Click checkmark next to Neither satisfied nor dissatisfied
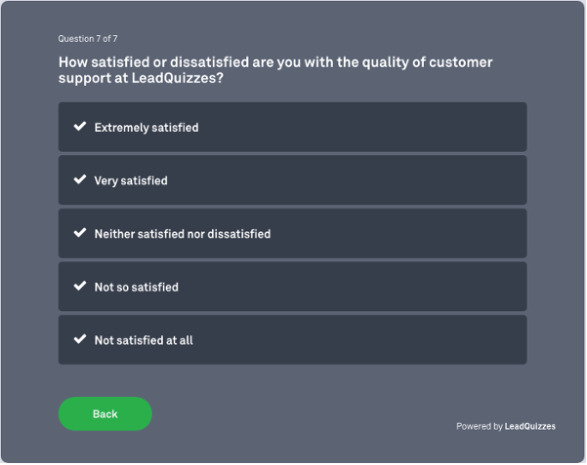 [x=80, y=234]
